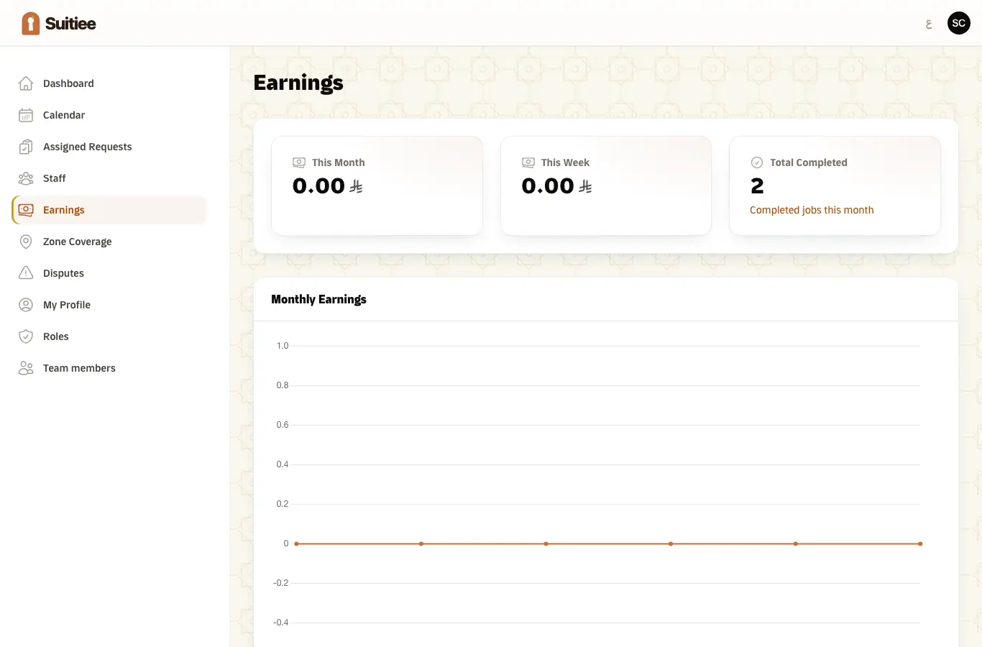
Task: Go to Disputes
Action: coord(109,273)
